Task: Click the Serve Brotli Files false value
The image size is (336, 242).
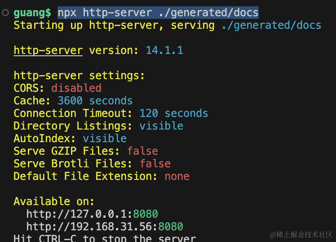Action: tap(155, 163)
